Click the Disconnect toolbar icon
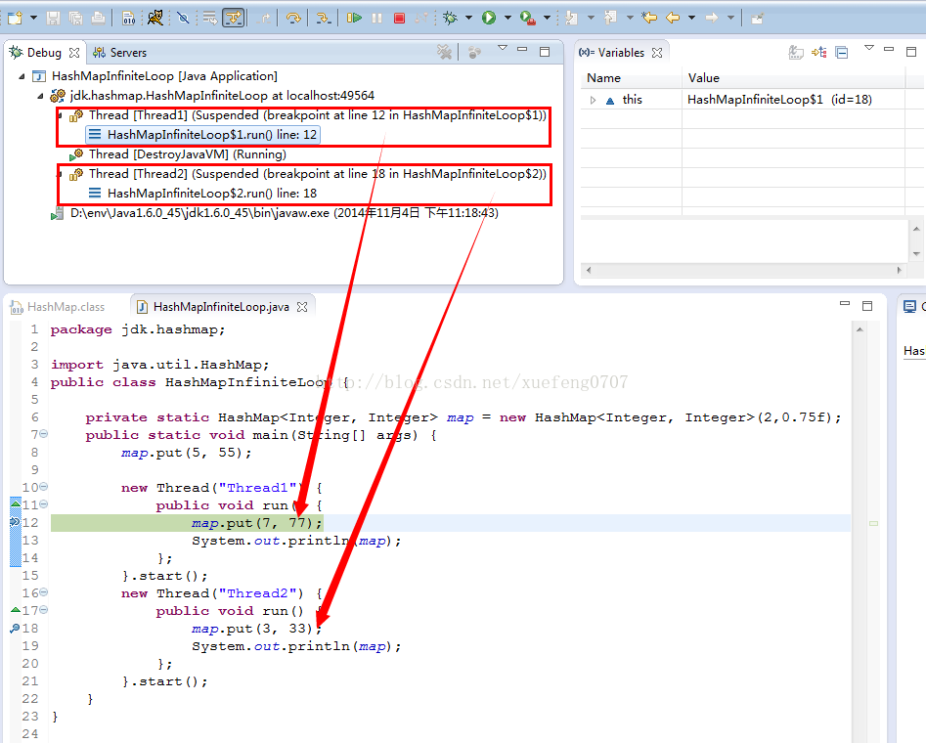 [x=421, y=18]
